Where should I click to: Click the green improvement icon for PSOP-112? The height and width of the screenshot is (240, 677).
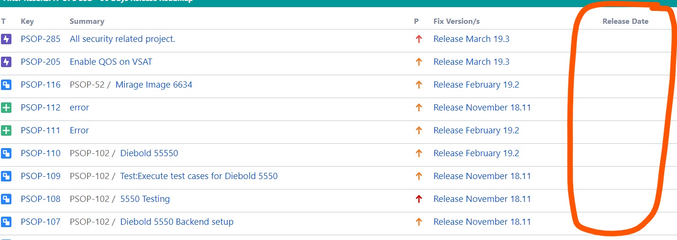(x=6, y=108)
